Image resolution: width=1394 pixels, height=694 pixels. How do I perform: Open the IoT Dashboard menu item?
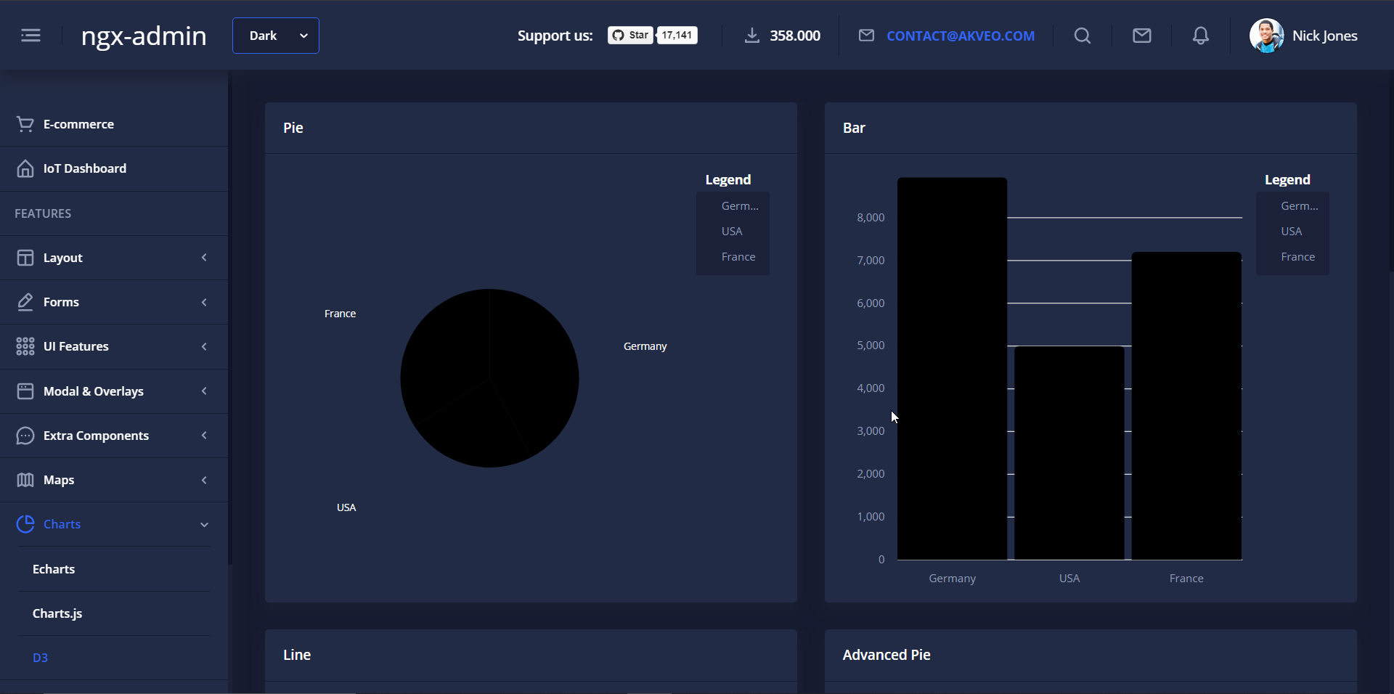point(114,168)
